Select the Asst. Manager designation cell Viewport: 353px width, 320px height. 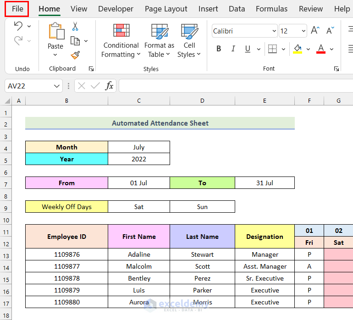(x=265, y=266)
